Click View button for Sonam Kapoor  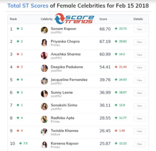tap(139, 29)
